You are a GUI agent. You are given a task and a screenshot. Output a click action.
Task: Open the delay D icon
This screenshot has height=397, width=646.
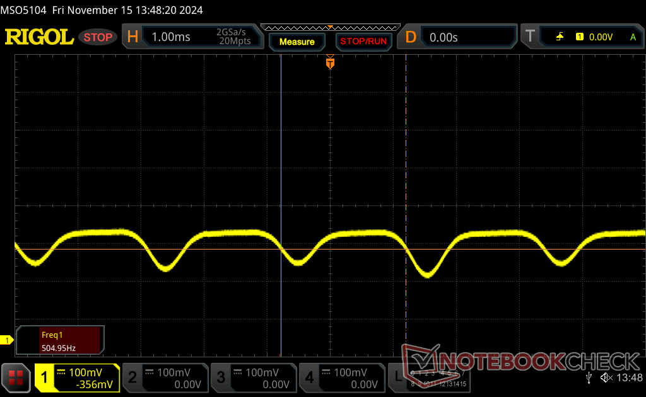coord(411,37)
